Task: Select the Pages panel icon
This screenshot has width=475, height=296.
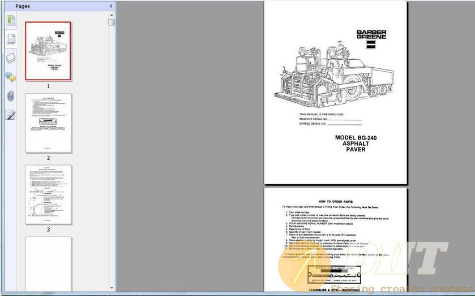Action: (11, 39)
